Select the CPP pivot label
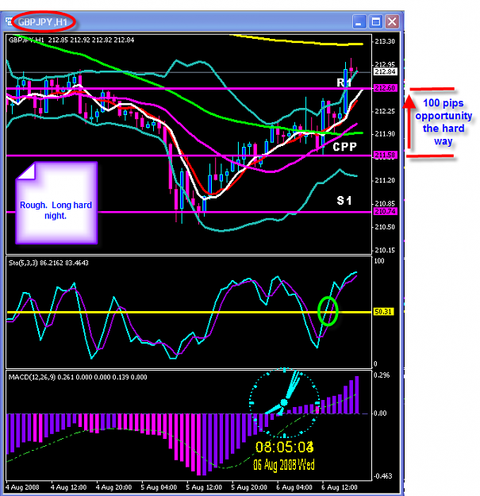 click(x=344, y=147)
